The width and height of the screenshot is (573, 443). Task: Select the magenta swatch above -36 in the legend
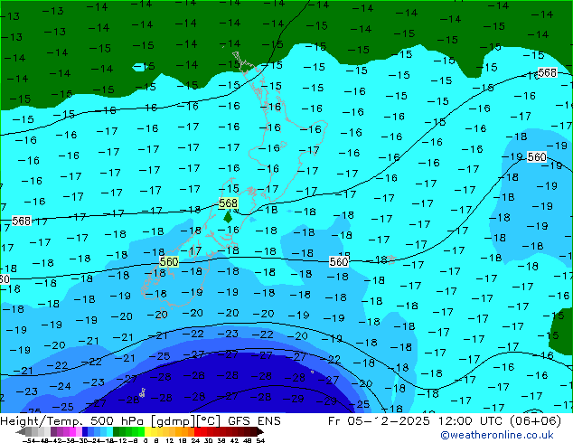pyautogui.click(x=72, y=431)
